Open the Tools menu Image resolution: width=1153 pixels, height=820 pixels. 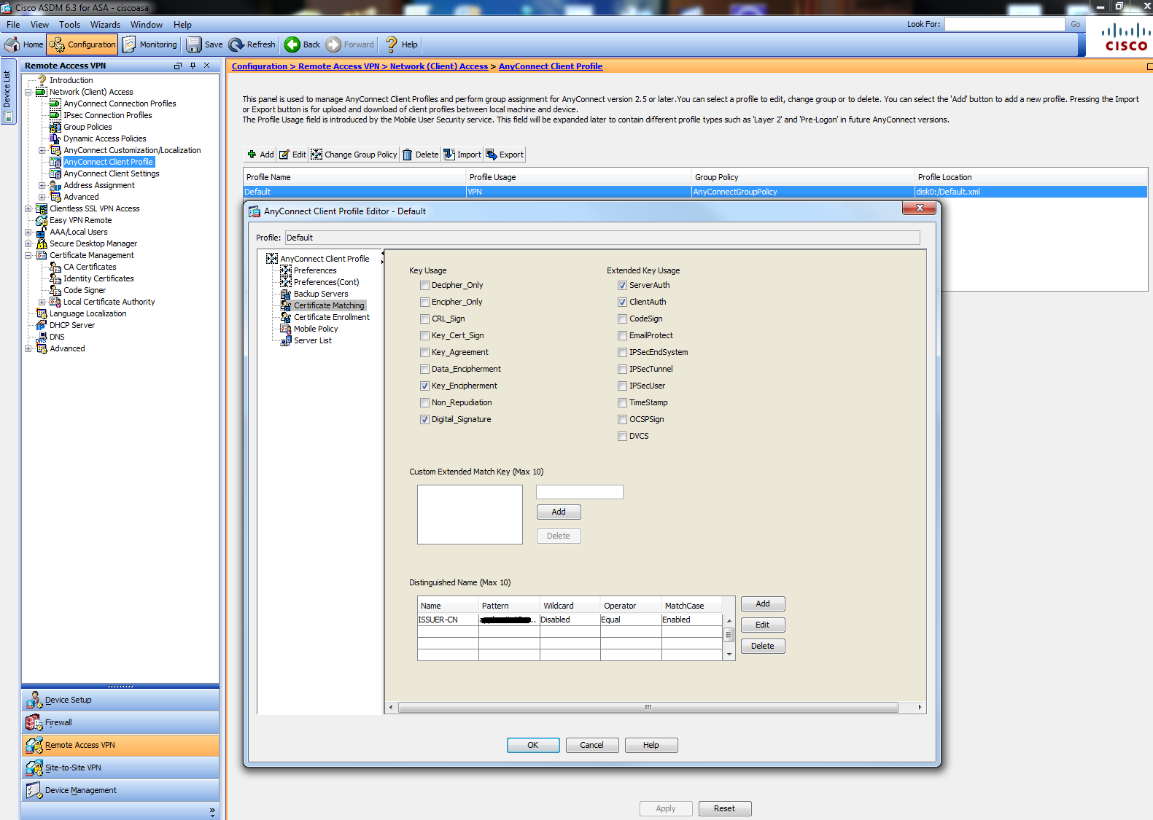click(x=70, y=25)
